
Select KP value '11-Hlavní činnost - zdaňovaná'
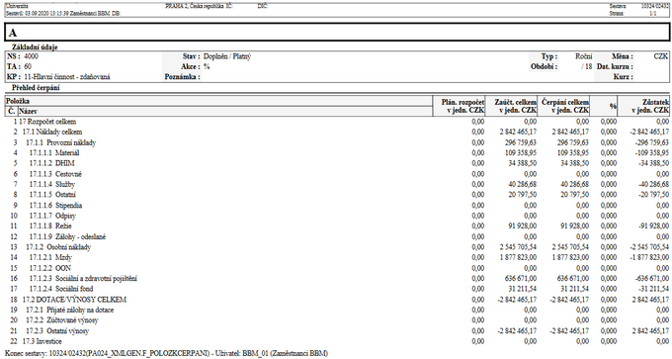[x=67, y=77]
